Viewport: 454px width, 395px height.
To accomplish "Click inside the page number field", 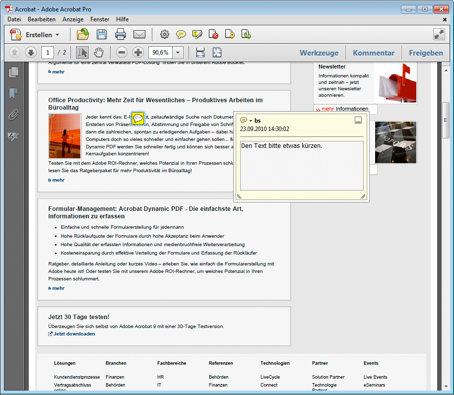I will click(47, 52).
